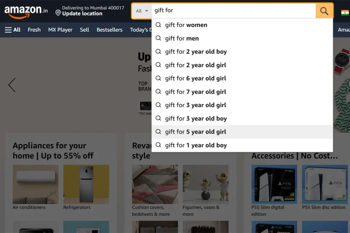Choose suggestion 'gift for 1 year old boy'
The height and width of the screenshot is (233, 350).
click(x=242, y=145)
